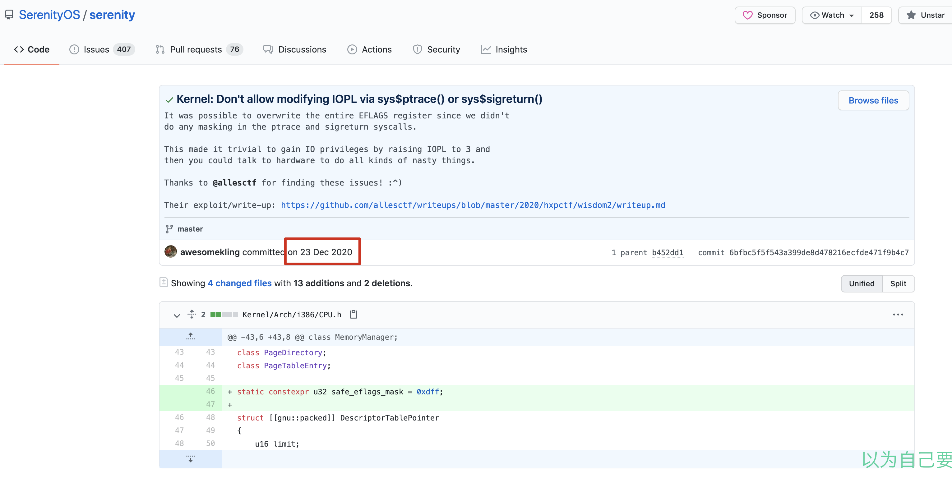952x478 pixels.
Task: Click the repository icon beside SerenityOS
Action: click(x=9, y=15)
